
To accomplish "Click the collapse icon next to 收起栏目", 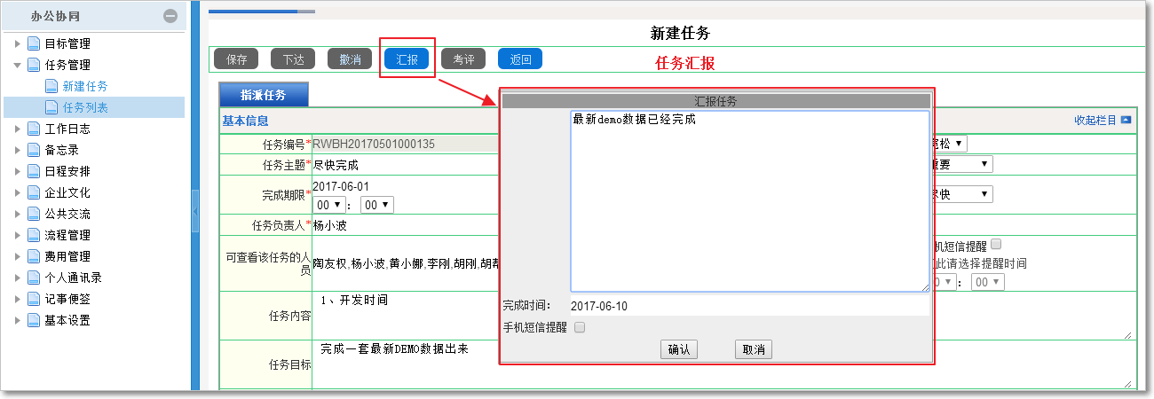I will pyautogui.click(x=1126, y=120).
